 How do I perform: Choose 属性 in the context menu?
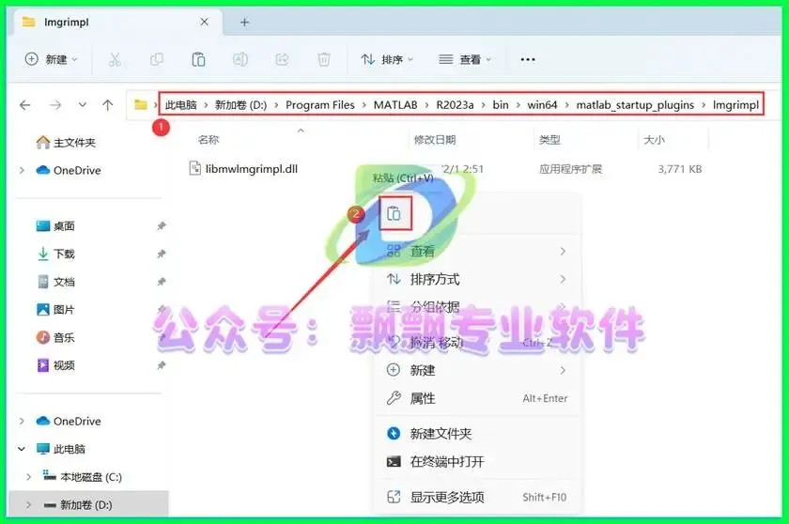pos(475,398)
